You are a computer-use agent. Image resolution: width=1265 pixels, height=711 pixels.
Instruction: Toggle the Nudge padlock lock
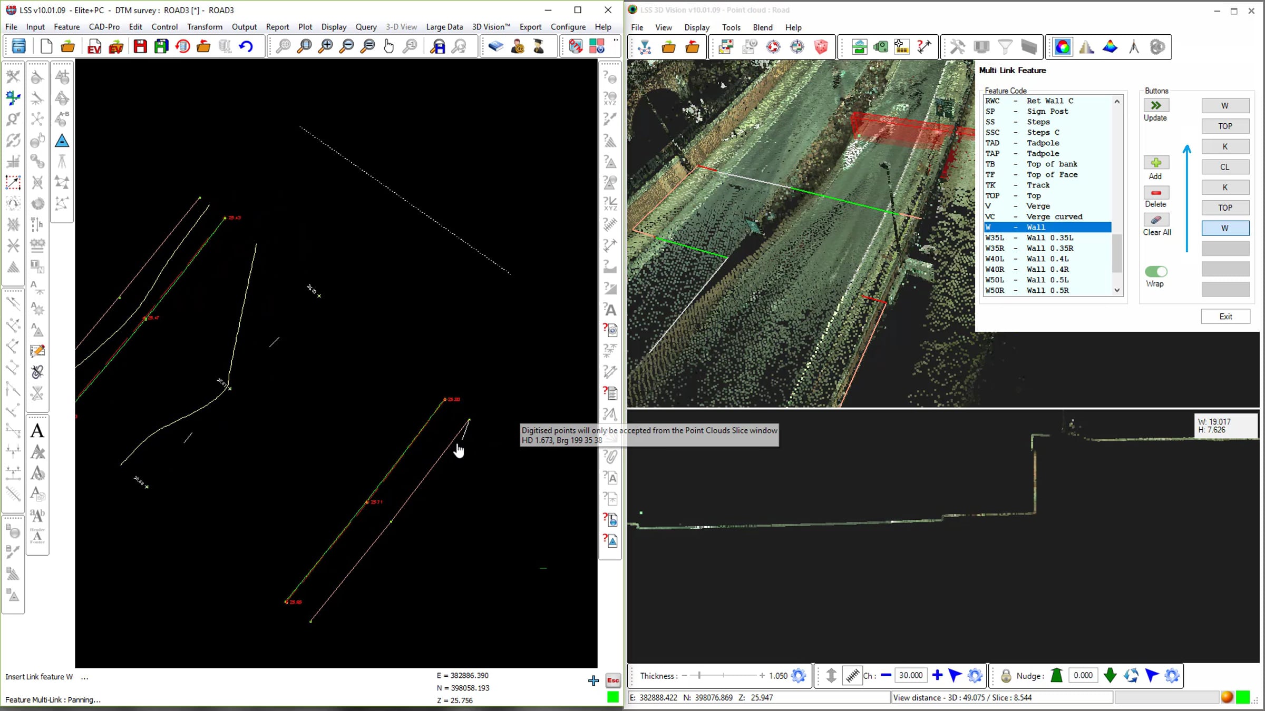[1006, 676]
